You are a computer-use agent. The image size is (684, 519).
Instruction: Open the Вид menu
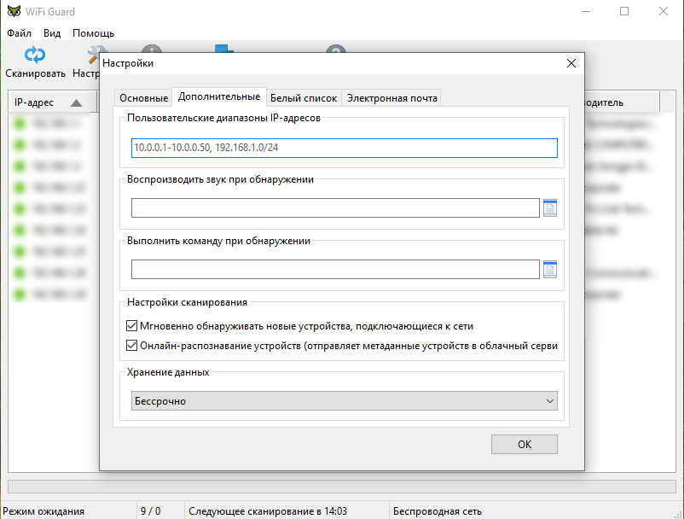[52, 33]
